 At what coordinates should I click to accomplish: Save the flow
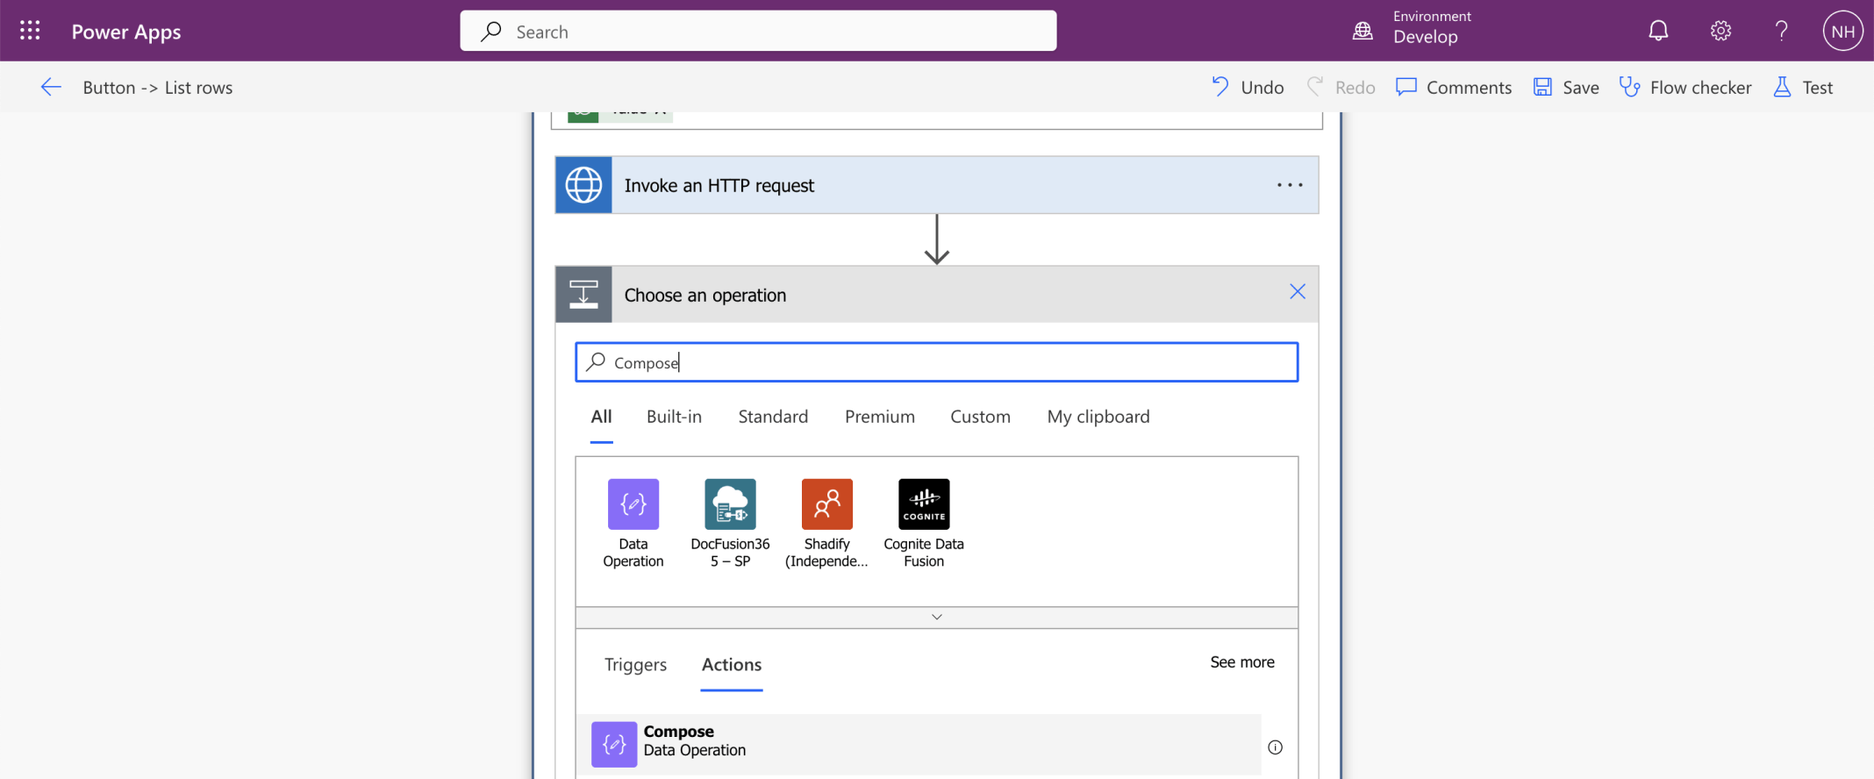(1566, 87)
